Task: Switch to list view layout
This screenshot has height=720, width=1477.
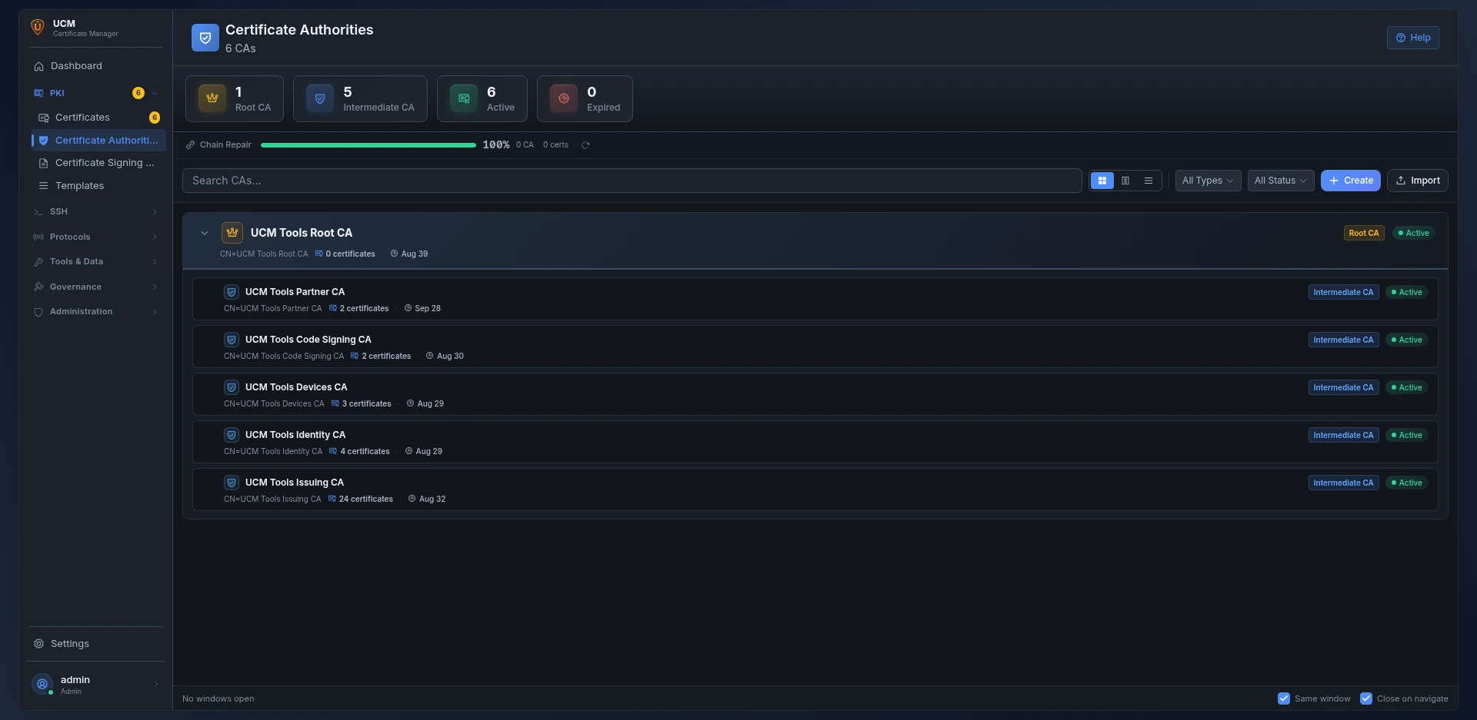Action: coord(1149,181)
